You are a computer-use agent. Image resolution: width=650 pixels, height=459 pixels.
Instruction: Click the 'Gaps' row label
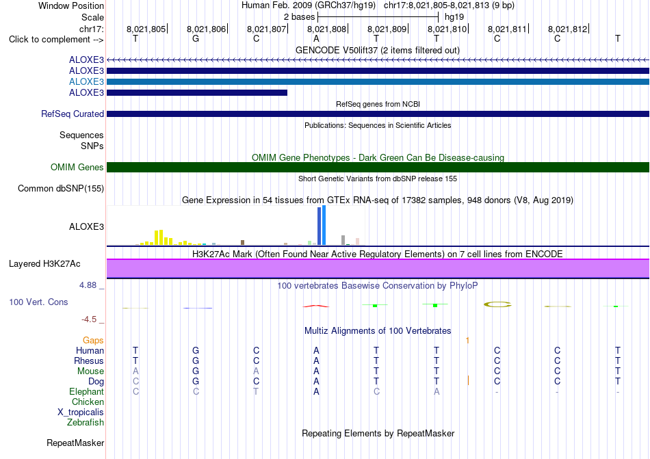coord(93,340)
